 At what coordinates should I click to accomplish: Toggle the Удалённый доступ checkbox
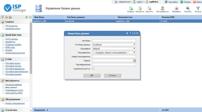pyautogui.click(x=93, y=69)
